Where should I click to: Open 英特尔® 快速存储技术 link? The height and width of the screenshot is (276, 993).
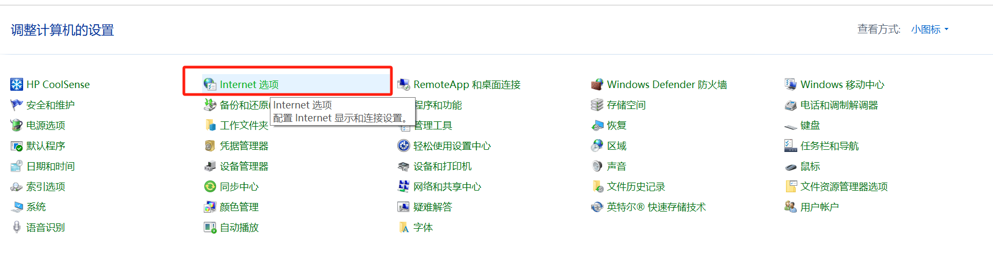(656, 207)
